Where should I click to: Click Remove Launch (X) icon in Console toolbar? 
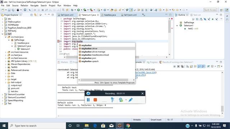[x=178, y=66]
